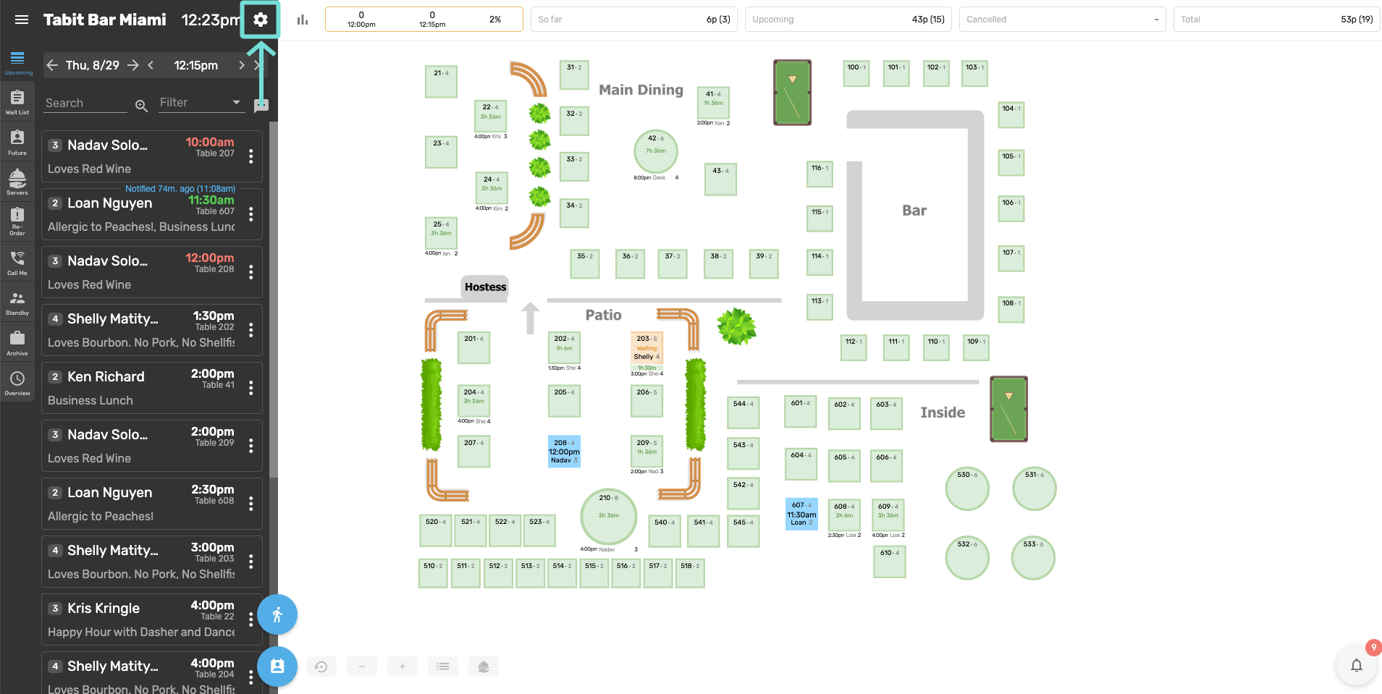Open the Archive sidebar tab
The width and height of the screenshot is (1382, 694).
[17, 343]
